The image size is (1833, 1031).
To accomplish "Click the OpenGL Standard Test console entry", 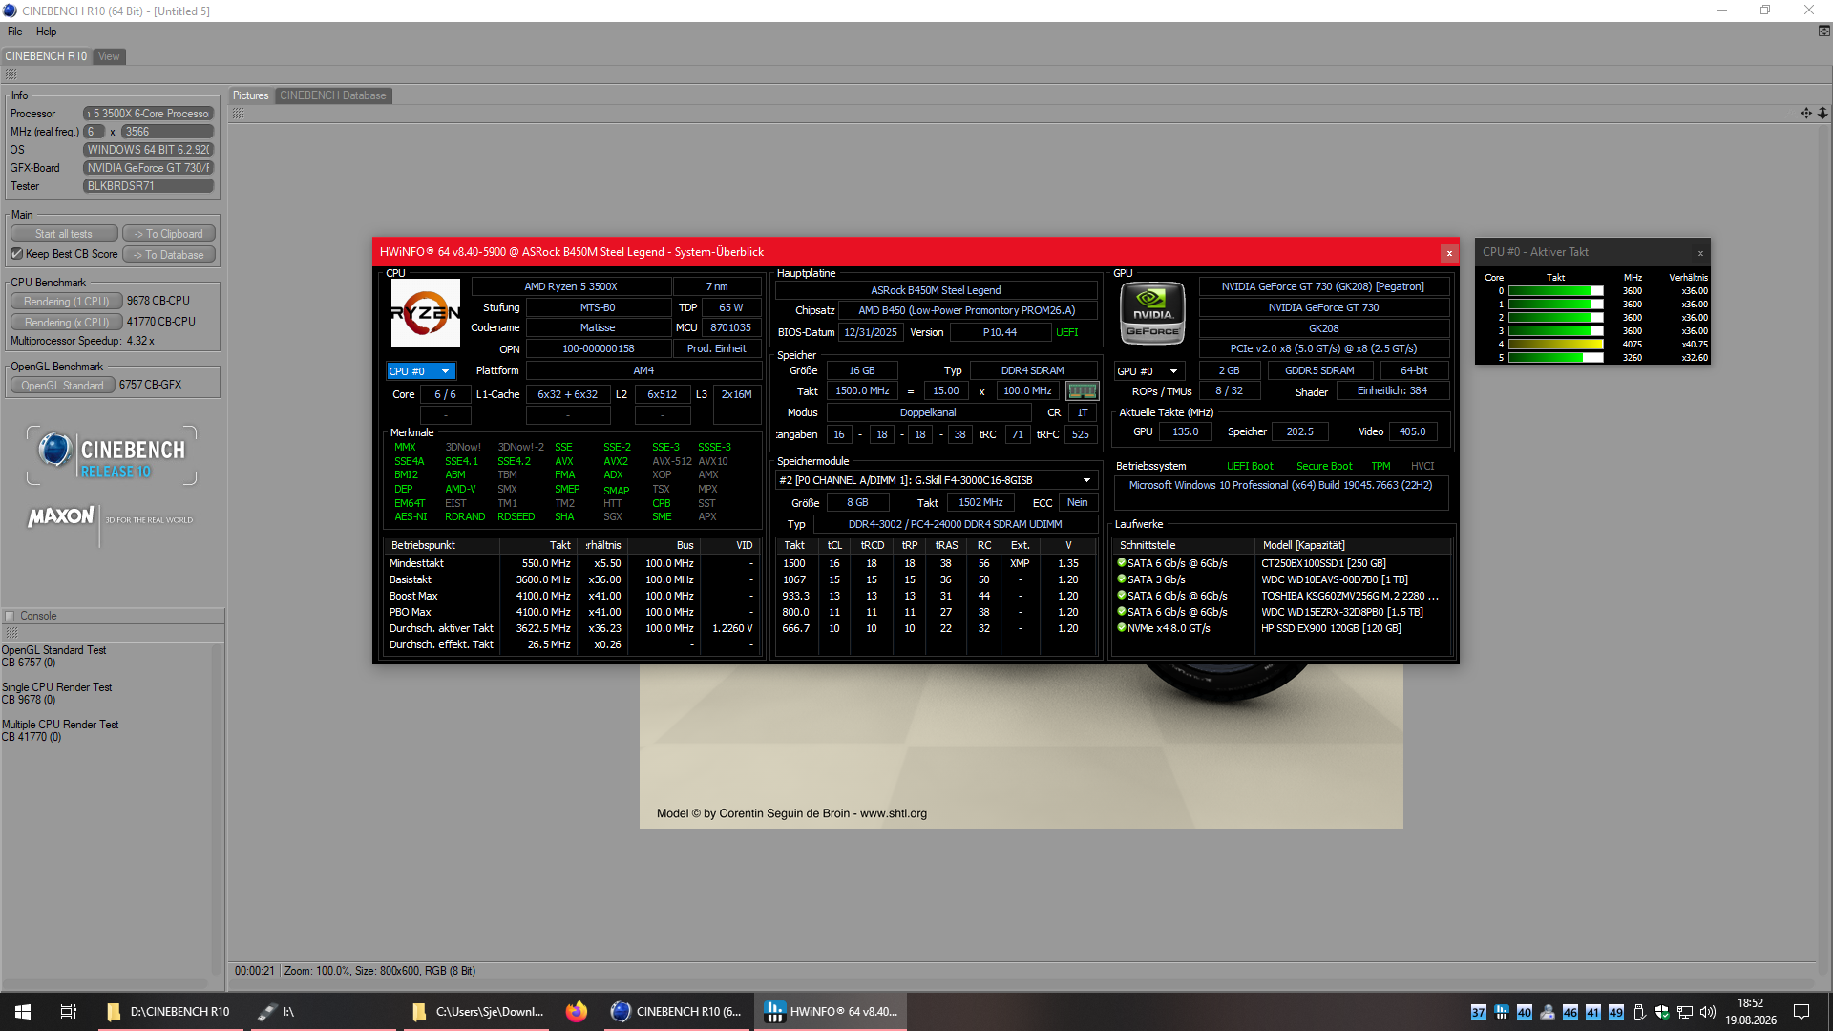I will (x=53, y=650).
